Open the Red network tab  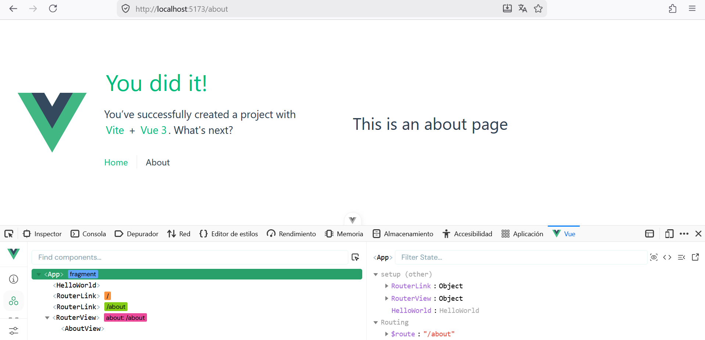pos(179,234)
